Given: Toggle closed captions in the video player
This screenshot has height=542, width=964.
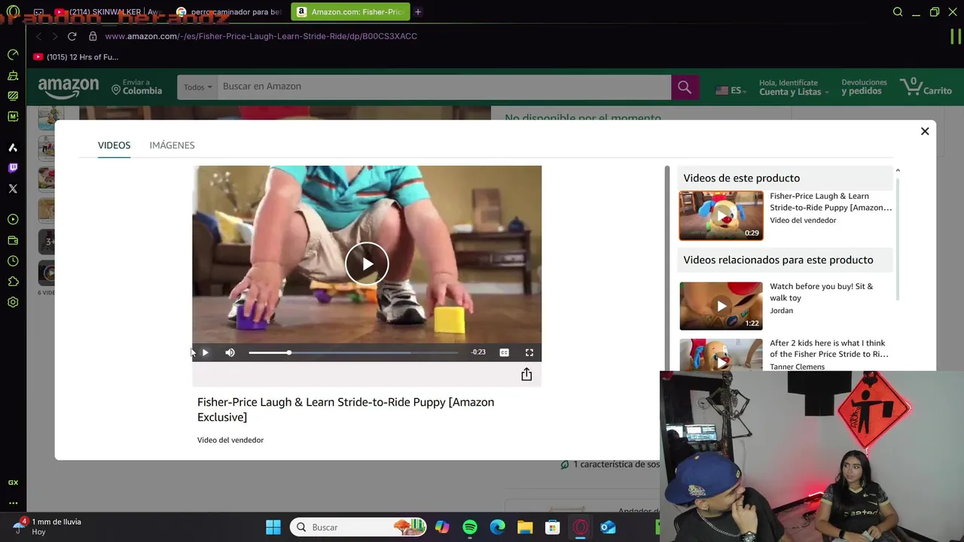Looking at the screenshot, I should pos(504,352).
